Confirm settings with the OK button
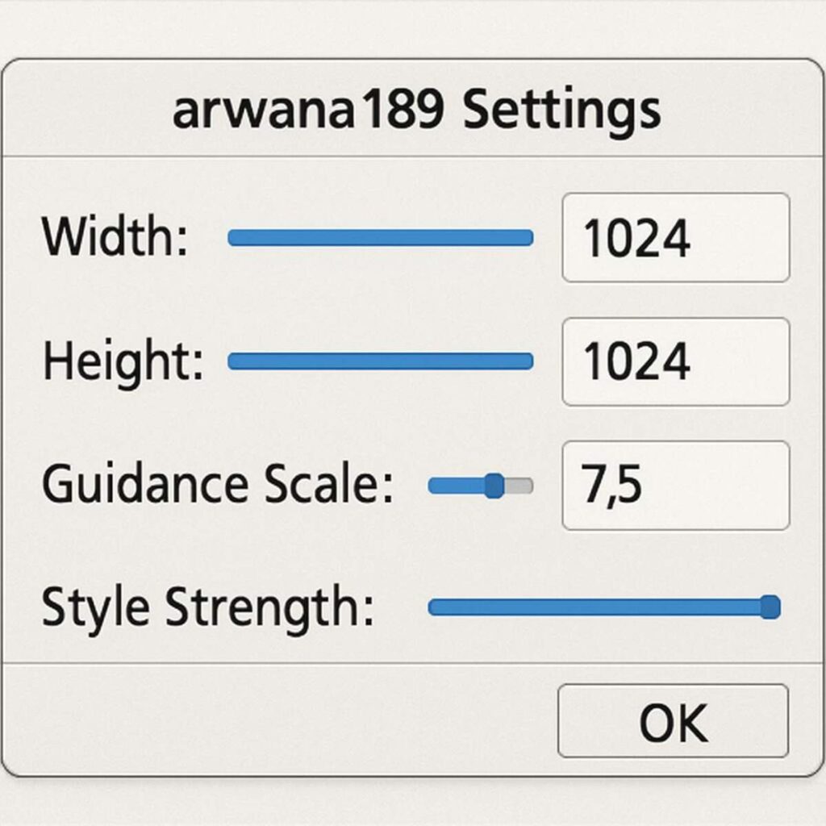The height and width of the screenshot is (826, 826). (673, 720)
